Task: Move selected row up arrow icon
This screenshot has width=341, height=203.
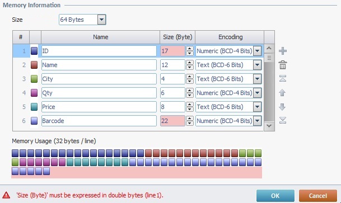Action: pos(282,93)
